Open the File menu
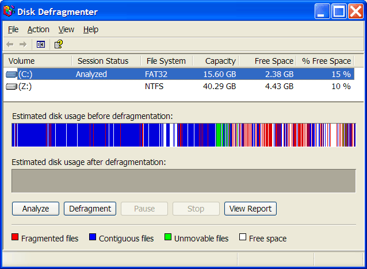Image resolution: width=367 pixels, height=269 pixels. click(x=13, y=29)
